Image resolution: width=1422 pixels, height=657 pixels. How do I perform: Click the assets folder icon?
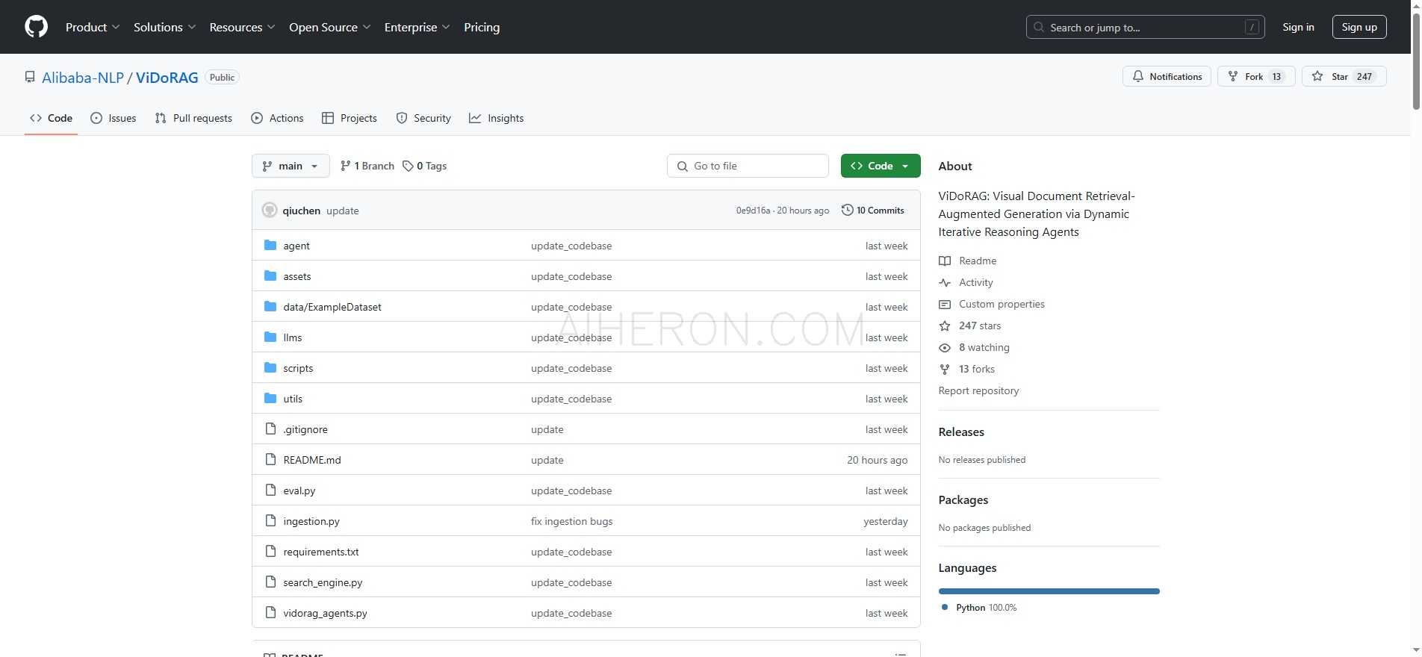click(270, 276)
